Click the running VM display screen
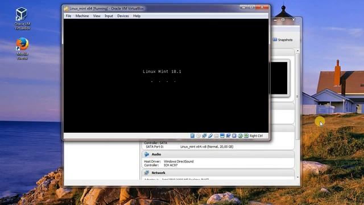 pos(166,76)
